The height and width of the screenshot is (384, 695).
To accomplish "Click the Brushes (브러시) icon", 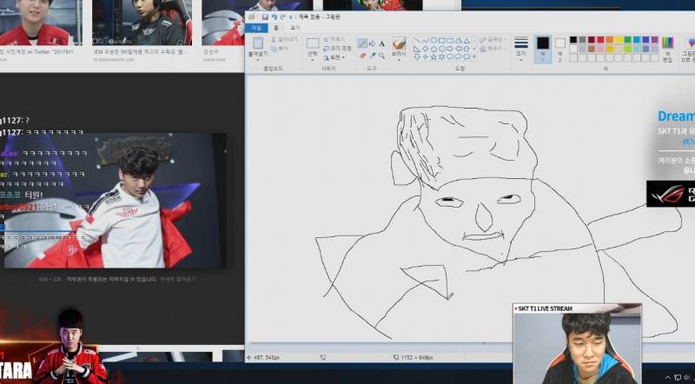I will pyautogui.click(x=399, y=43).
